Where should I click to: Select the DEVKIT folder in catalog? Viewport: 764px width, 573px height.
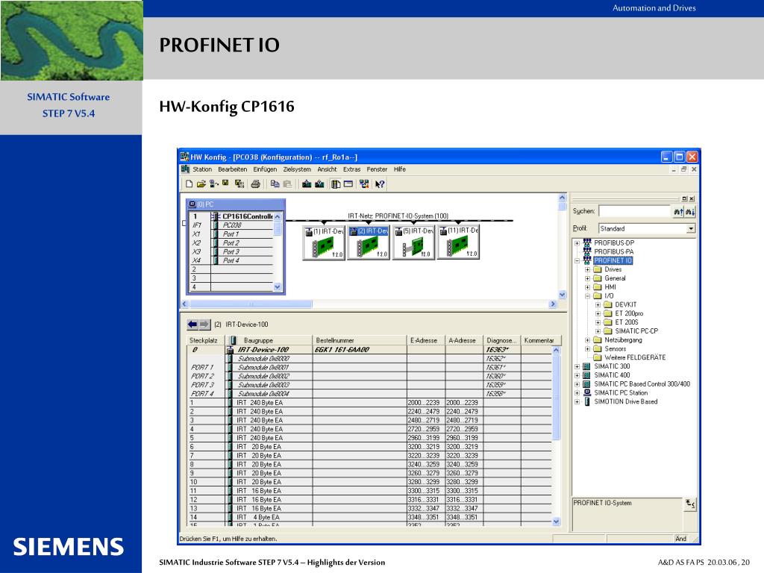(x=621, y=304)
